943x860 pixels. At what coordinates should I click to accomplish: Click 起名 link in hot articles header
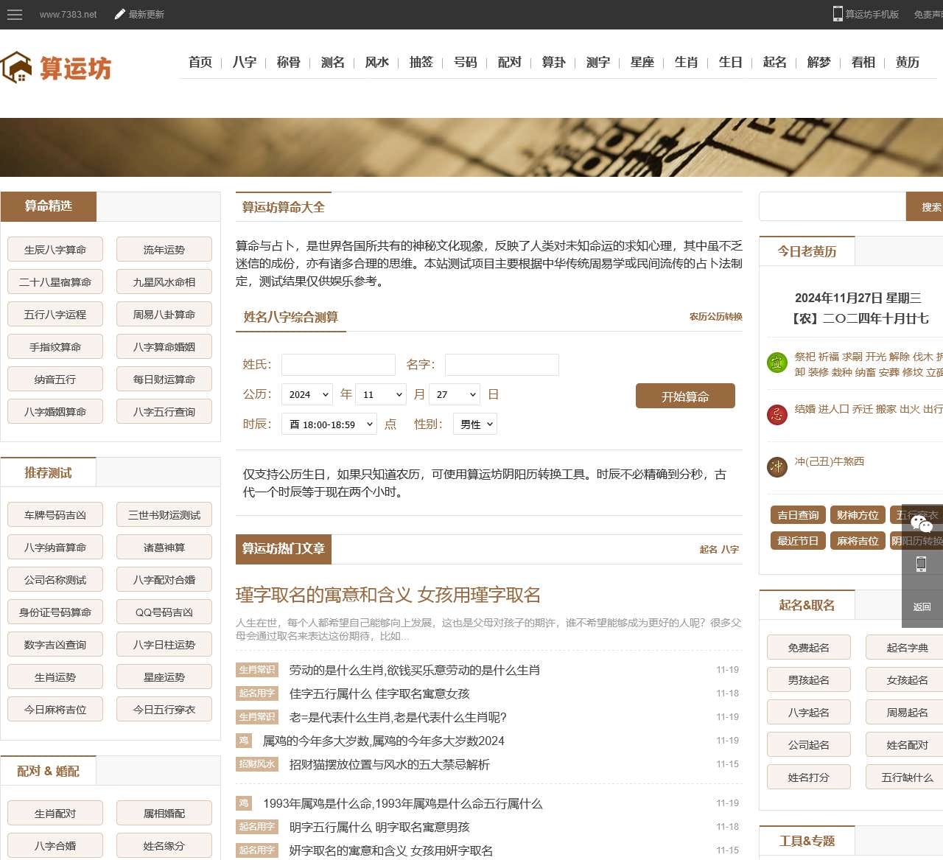pyautogui.click(x=708, y=549)
